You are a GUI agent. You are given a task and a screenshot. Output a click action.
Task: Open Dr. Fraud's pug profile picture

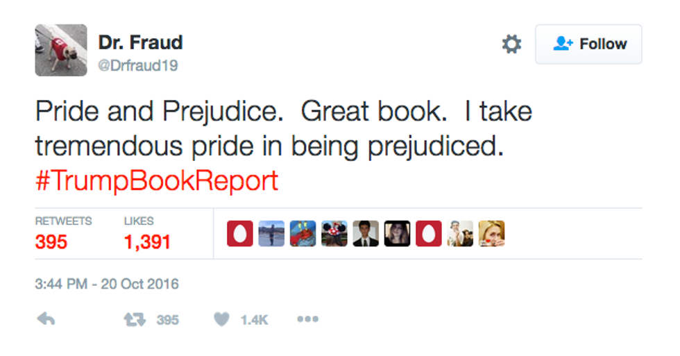coord(61,50)
